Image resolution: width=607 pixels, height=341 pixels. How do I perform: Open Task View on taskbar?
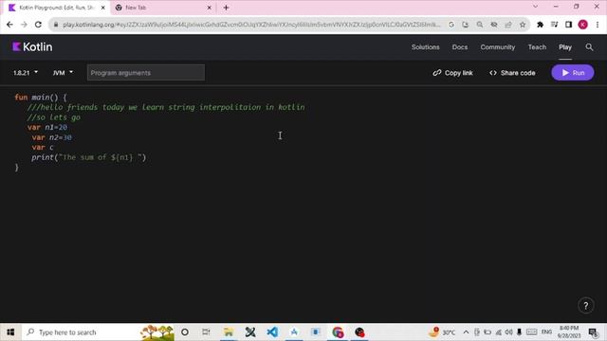click(206, 332)
